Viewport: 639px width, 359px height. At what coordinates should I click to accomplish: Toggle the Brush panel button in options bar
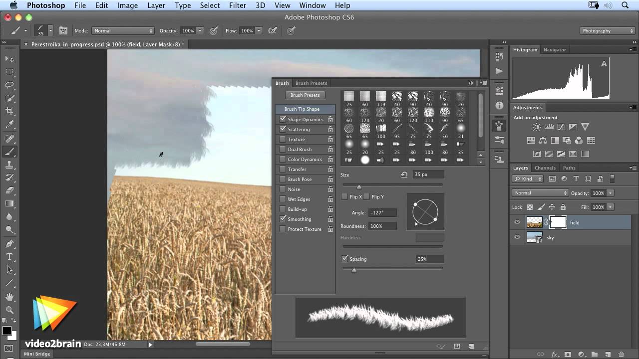pyautogui.click(x=63, y=30)
